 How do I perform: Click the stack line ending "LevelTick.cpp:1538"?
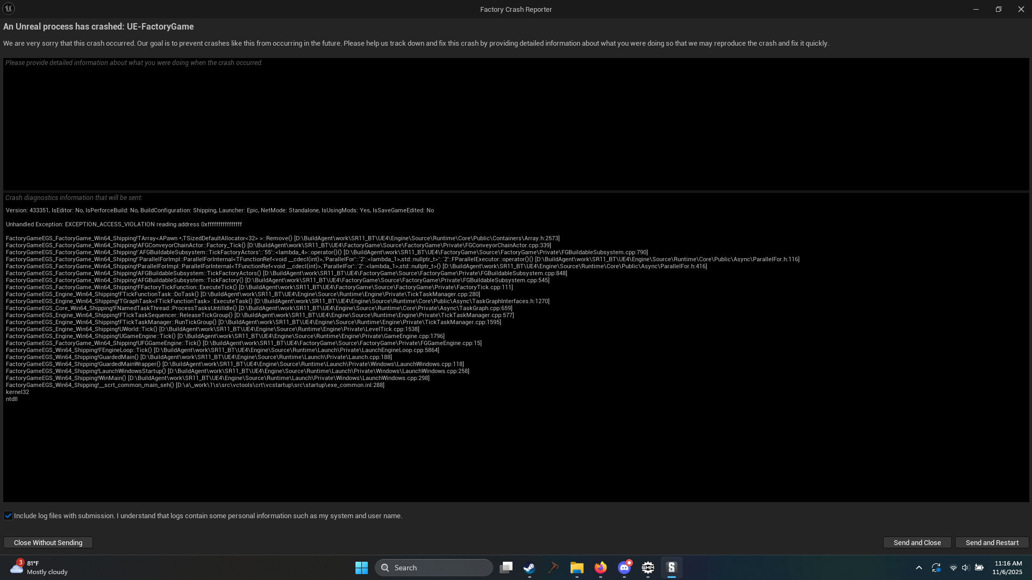(212, 329)
